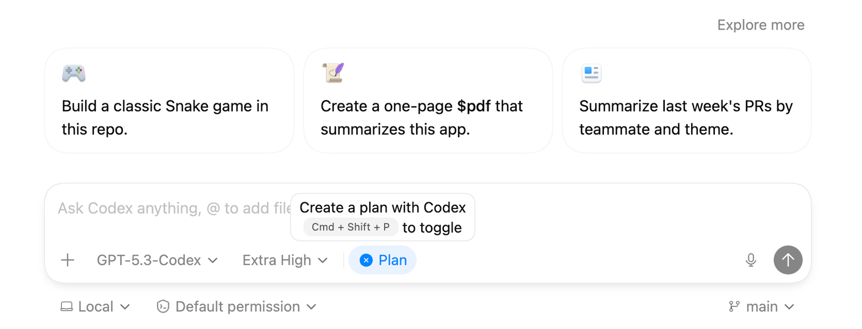862x329 pixels.
Task: Click the upward arrow send icon
Action: pos(788,260)
